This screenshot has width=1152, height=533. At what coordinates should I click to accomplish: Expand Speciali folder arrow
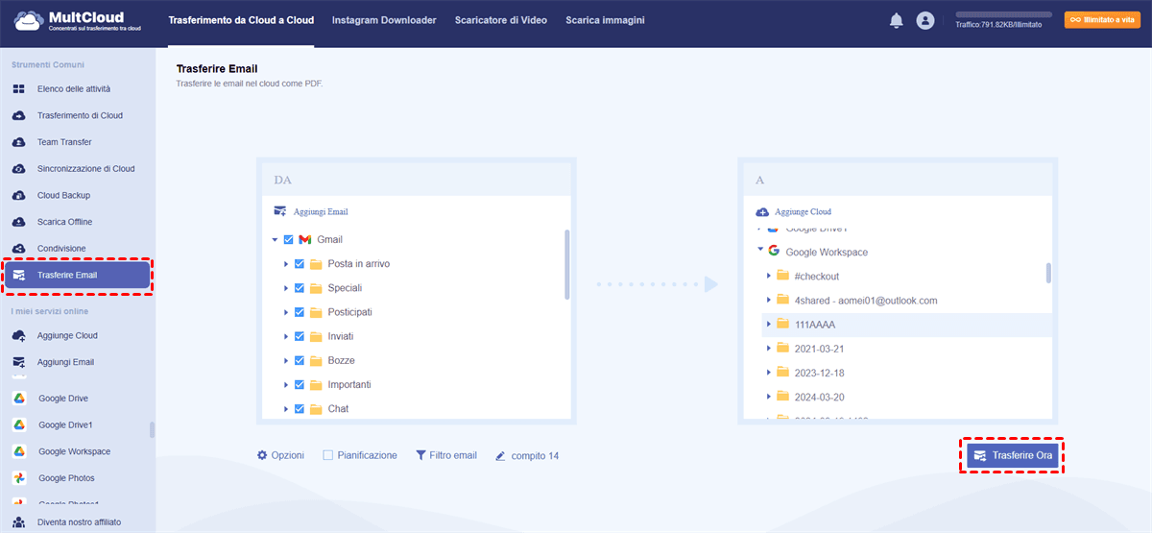coord(286,288)
